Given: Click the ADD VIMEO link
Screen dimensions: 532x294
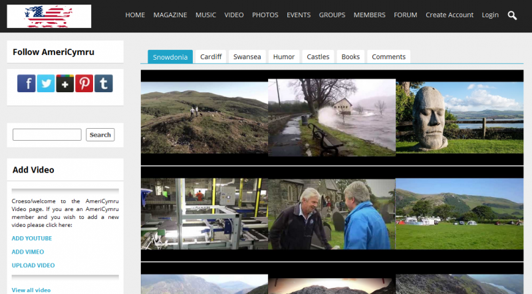Looking at the screenshot, I should coord(28,252).
